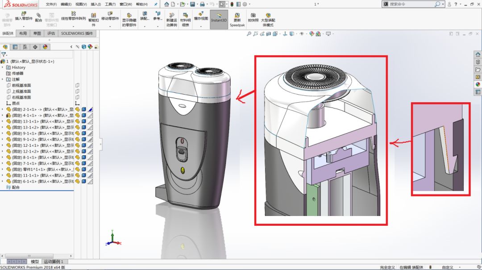The image size is (482, 270).
Task: Toggle the Instant3D button
Action: coord(219,19)
